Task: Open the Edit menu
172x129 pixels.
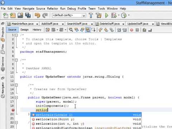Action: (x=10, y=9)
